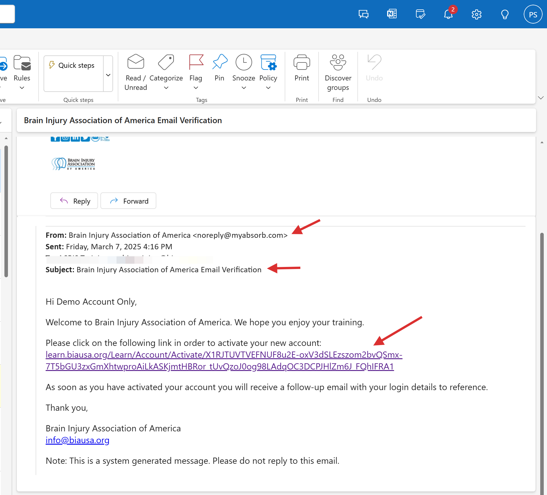Print the email
Screen dimensions: 547x495
pos(302,68)
